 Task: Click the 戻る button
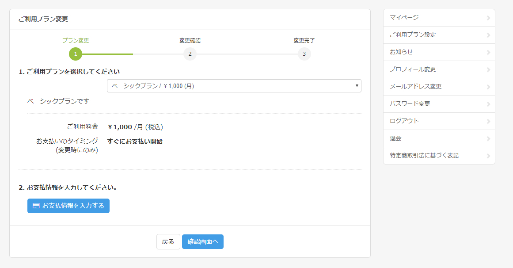(x=168, y=242)
